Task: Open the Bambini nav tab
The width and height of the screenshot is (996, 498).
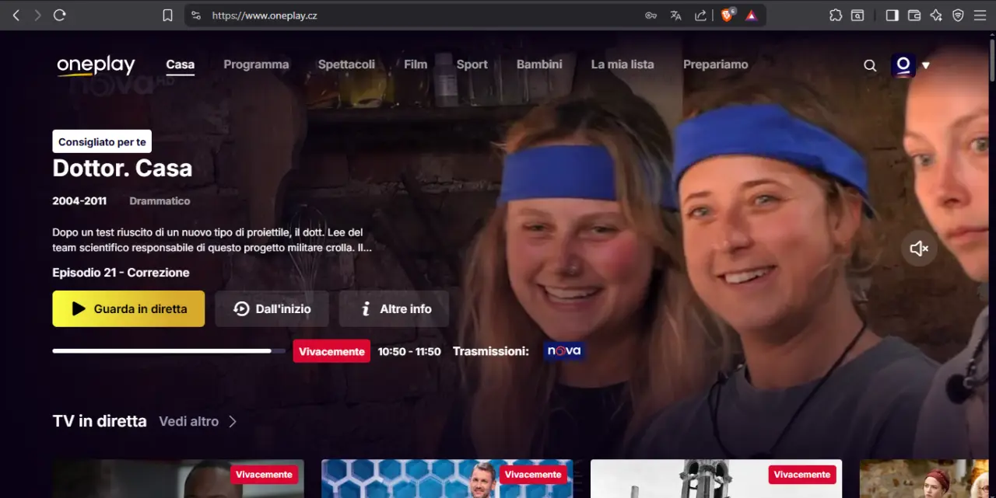Action: [x=539, y=64]
